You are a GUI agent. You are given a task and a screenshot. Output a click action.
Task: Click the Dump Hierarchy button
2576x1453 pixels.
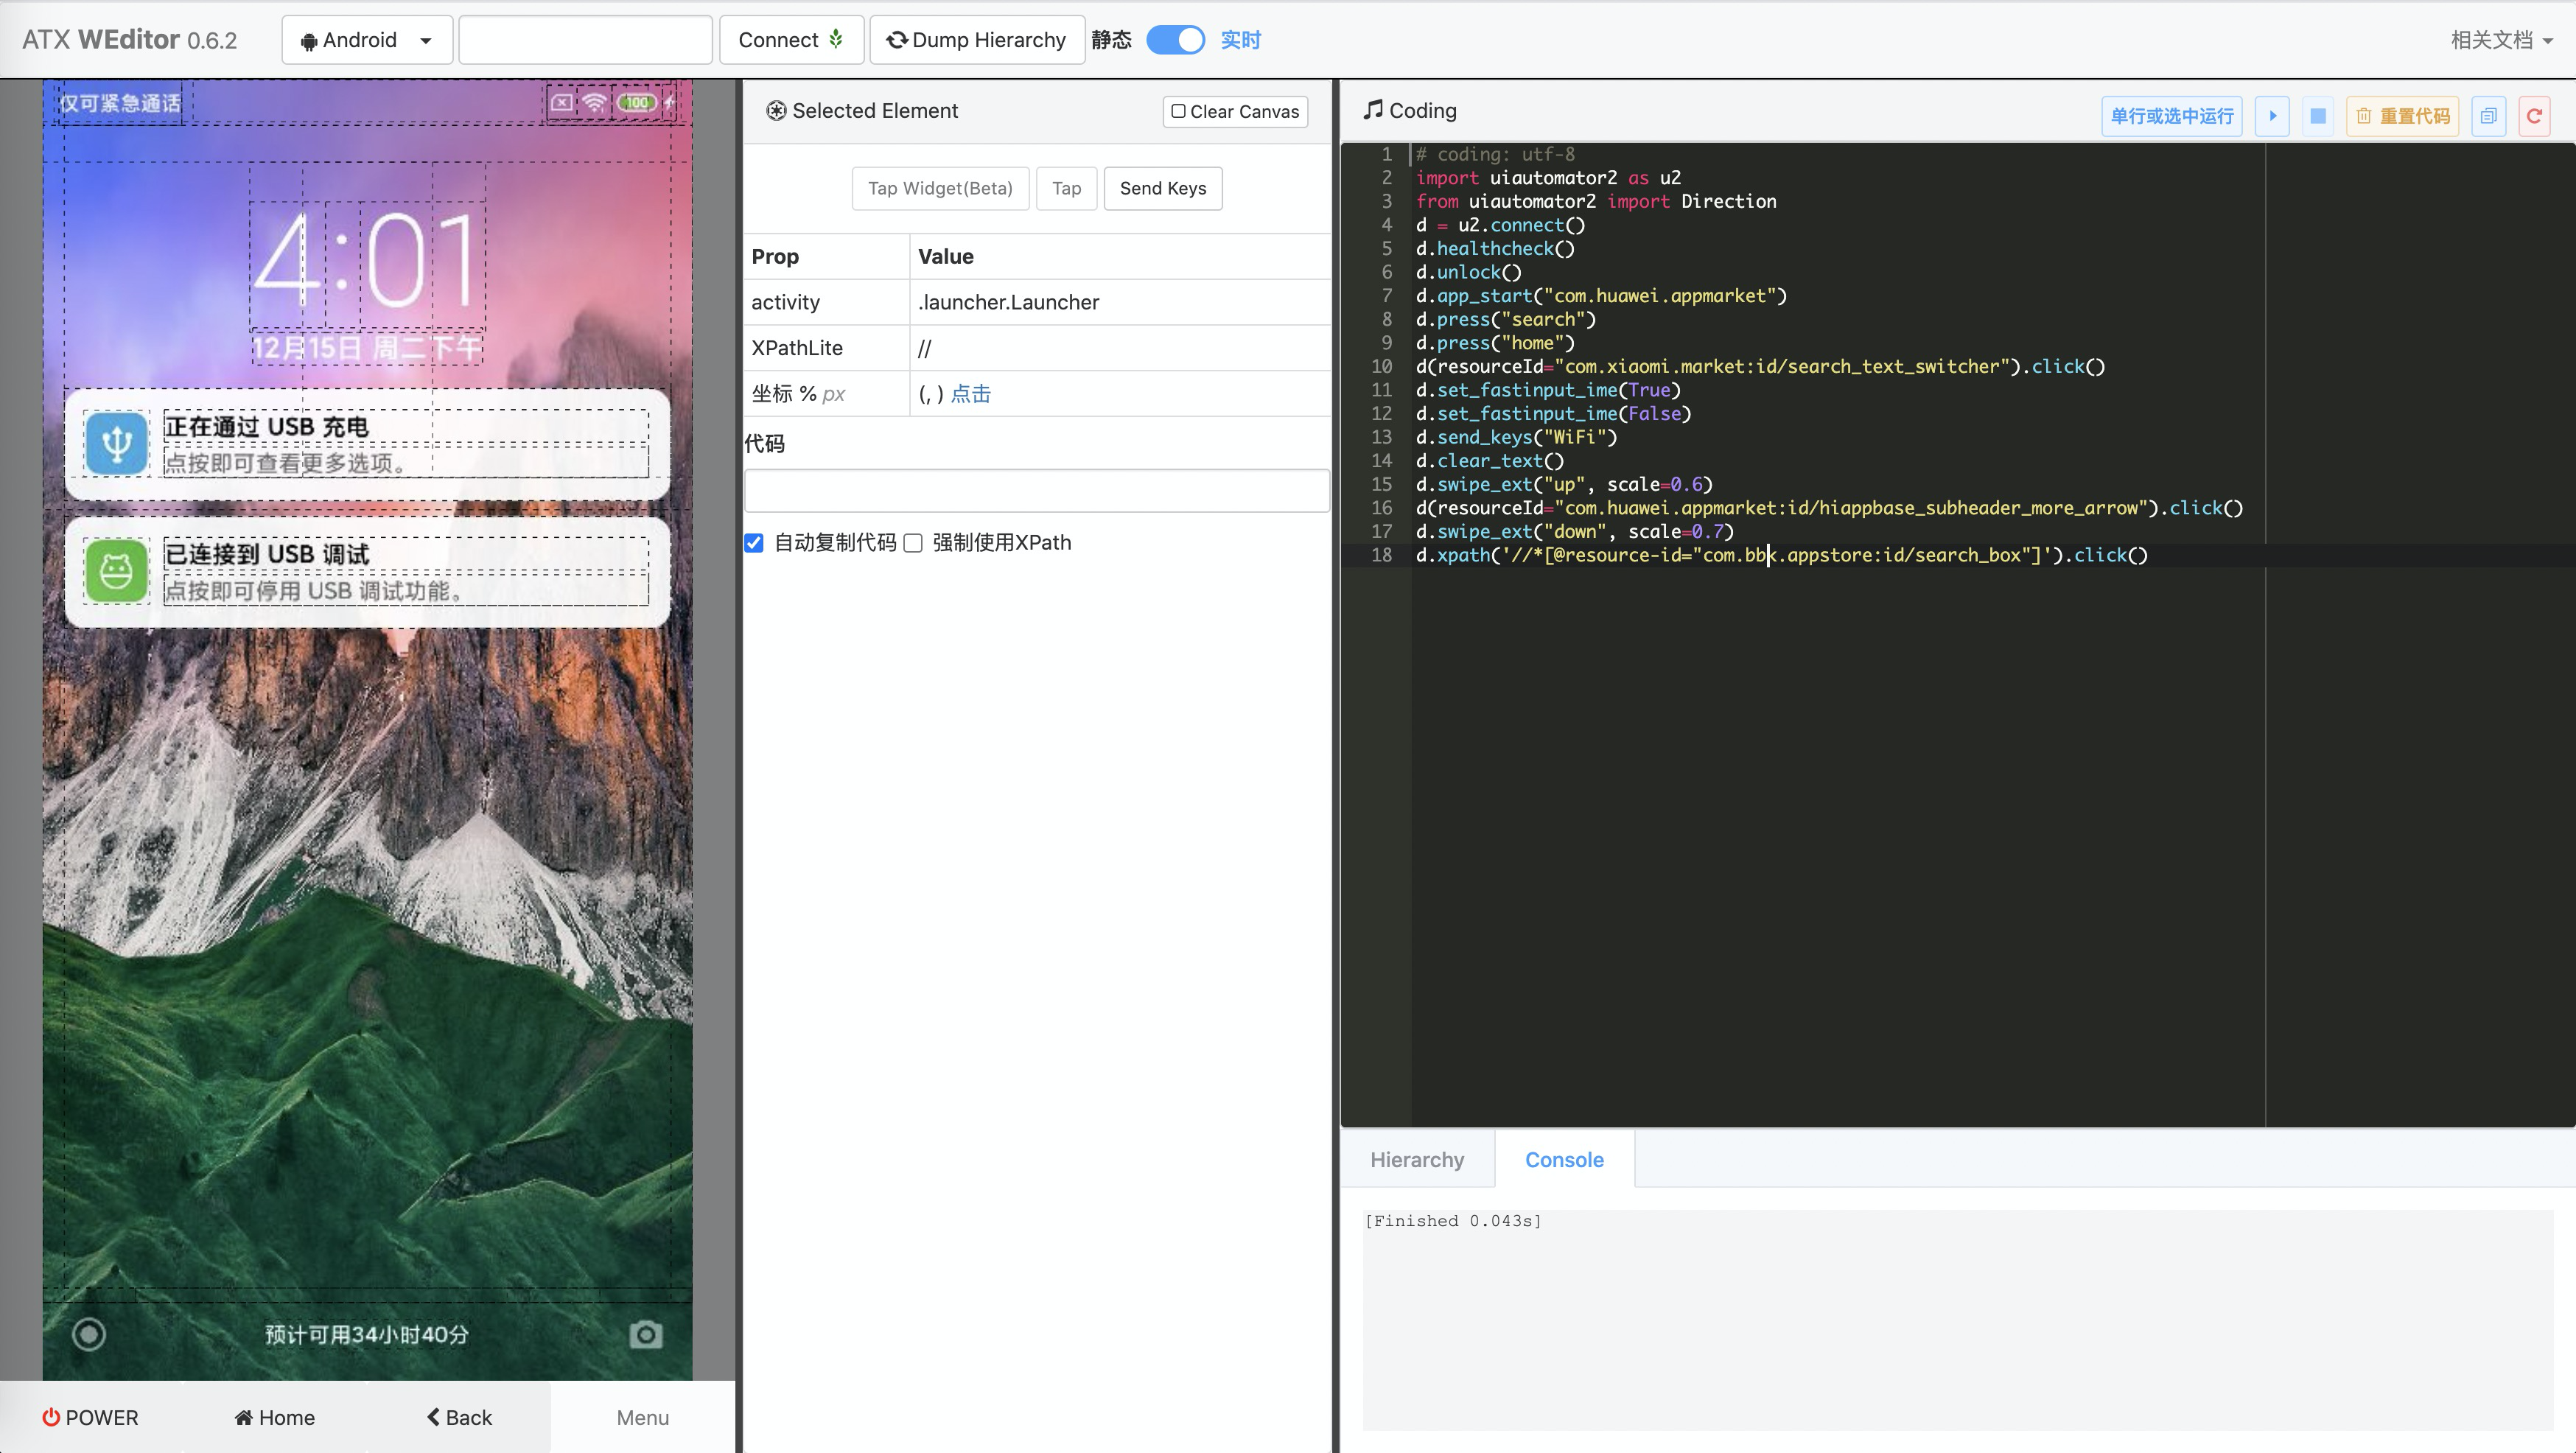(976, 40)
